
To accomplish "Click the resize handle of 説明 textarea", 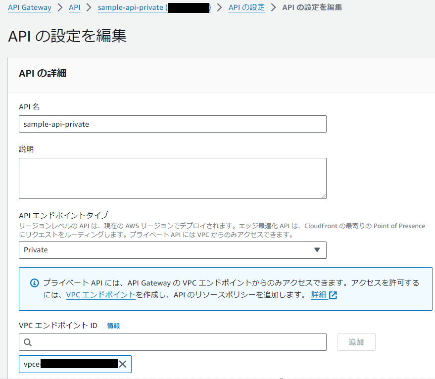I will pyautogui.click(x=324, y=196).
